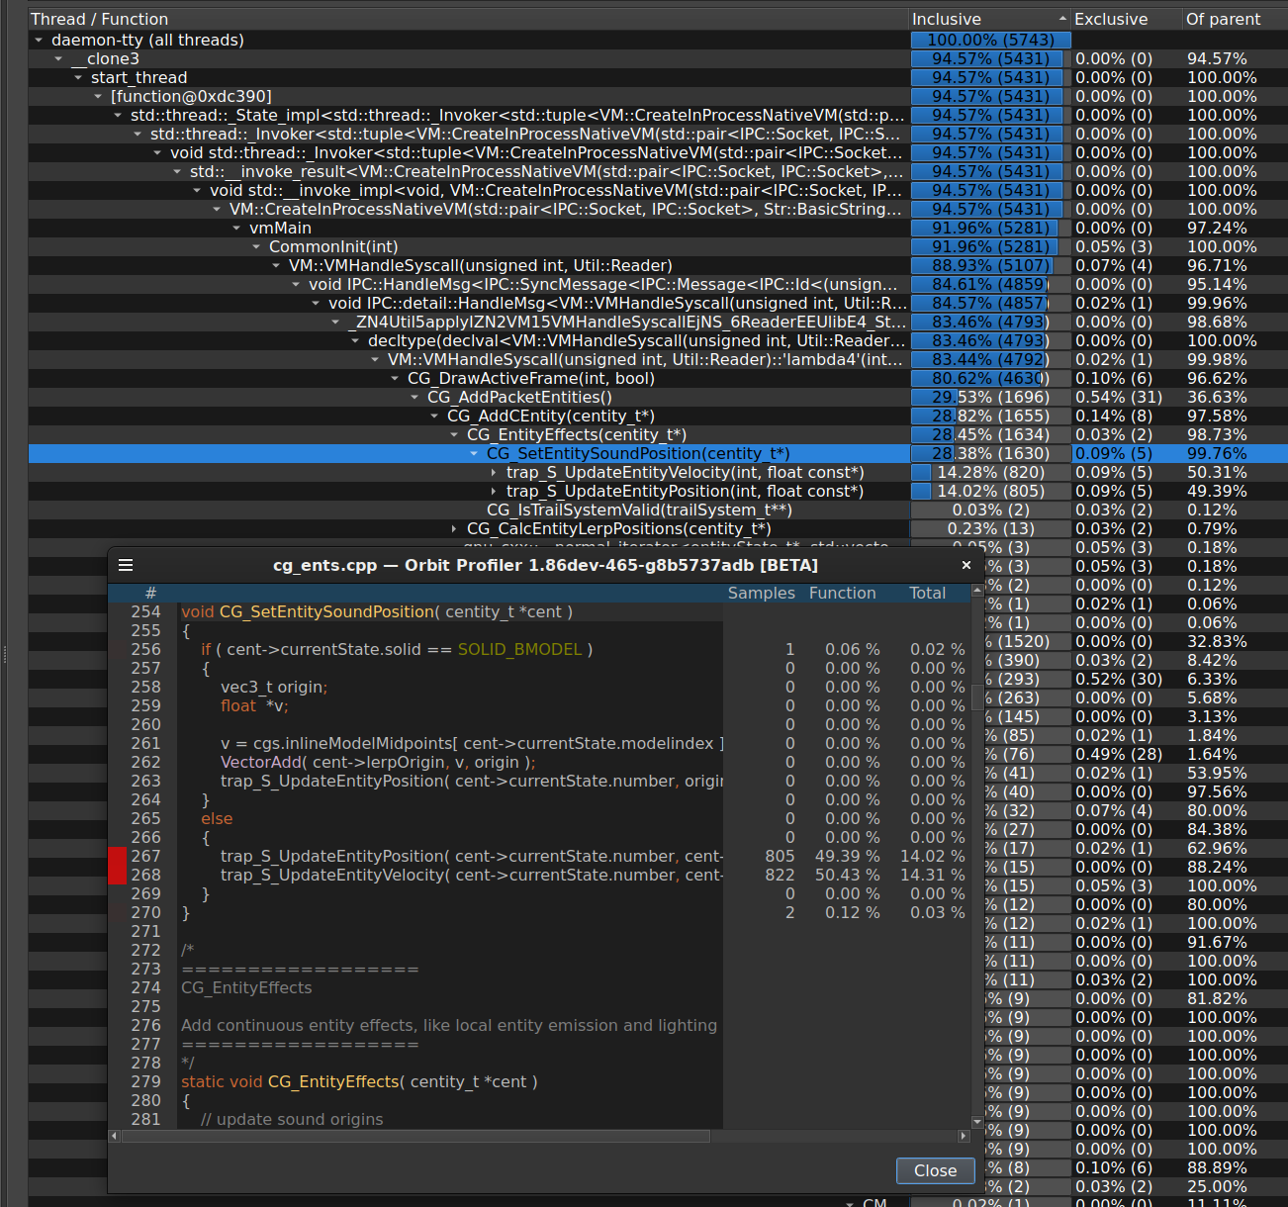Screen dimensions: 1288x1207
Task: Expand CG_CalcEntityLerpPositions node
Action: tap(454, 529)
